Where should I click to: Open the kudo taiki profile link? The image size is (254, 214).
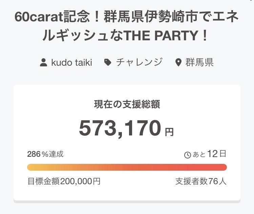[71, 63]
